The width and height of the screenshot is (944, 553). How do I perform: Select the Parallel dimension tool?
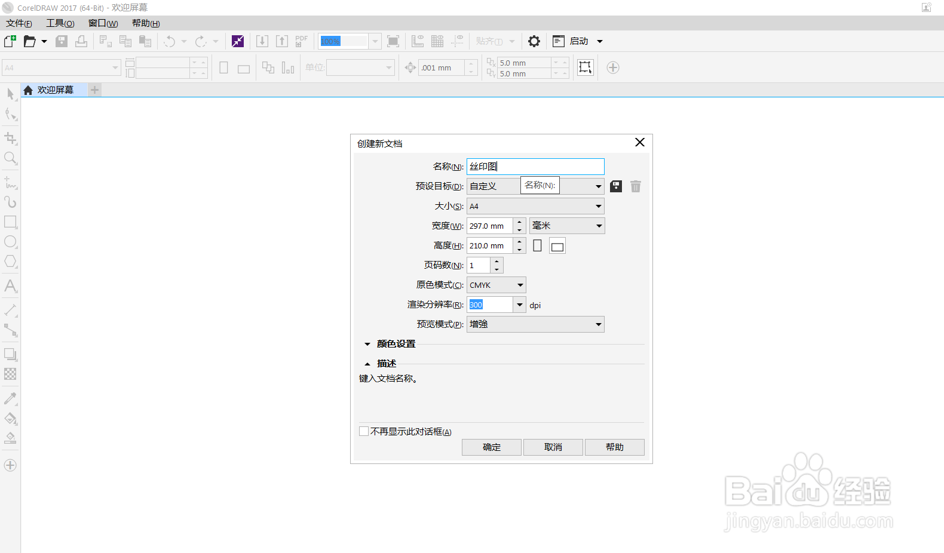coord(10,310)
